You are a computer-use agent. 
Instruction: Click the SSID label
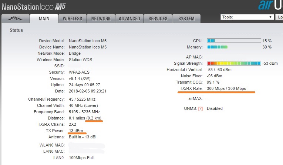60,66
